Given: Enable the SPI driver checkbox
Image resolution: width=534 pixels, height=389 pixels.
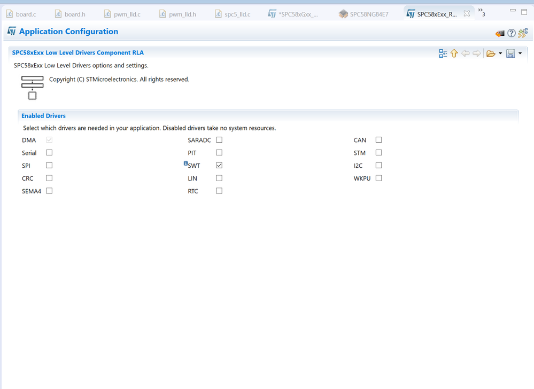Looking at the screenshot, I should click(x=49, y=166).
